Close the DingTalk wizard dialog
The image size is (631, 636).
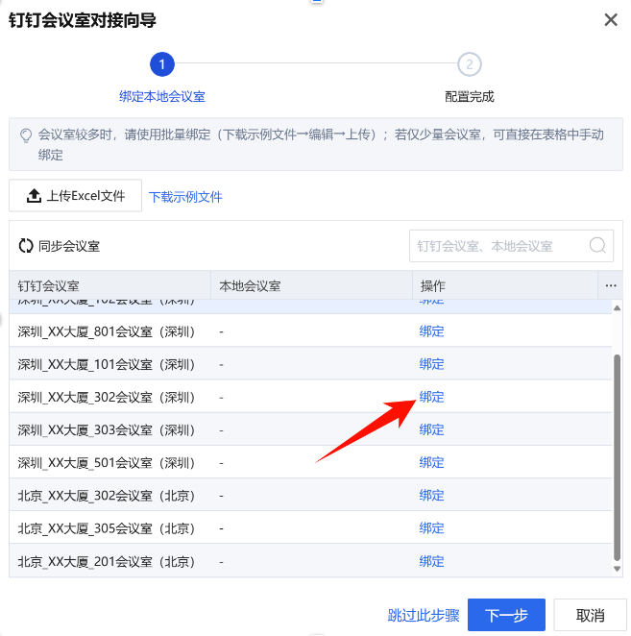point(610,20)
